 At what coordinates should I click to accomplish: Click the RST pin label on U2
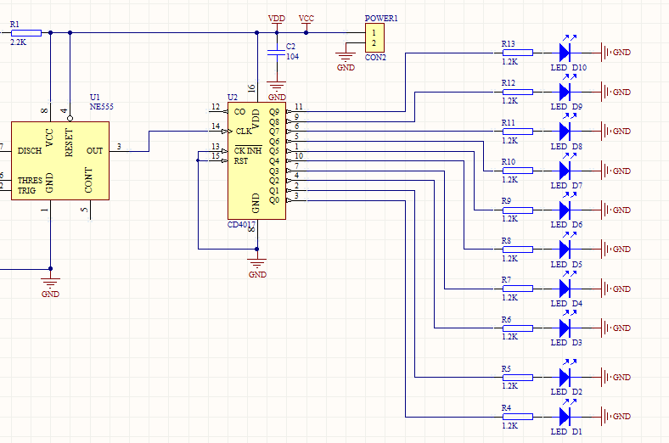coord(241,161)
